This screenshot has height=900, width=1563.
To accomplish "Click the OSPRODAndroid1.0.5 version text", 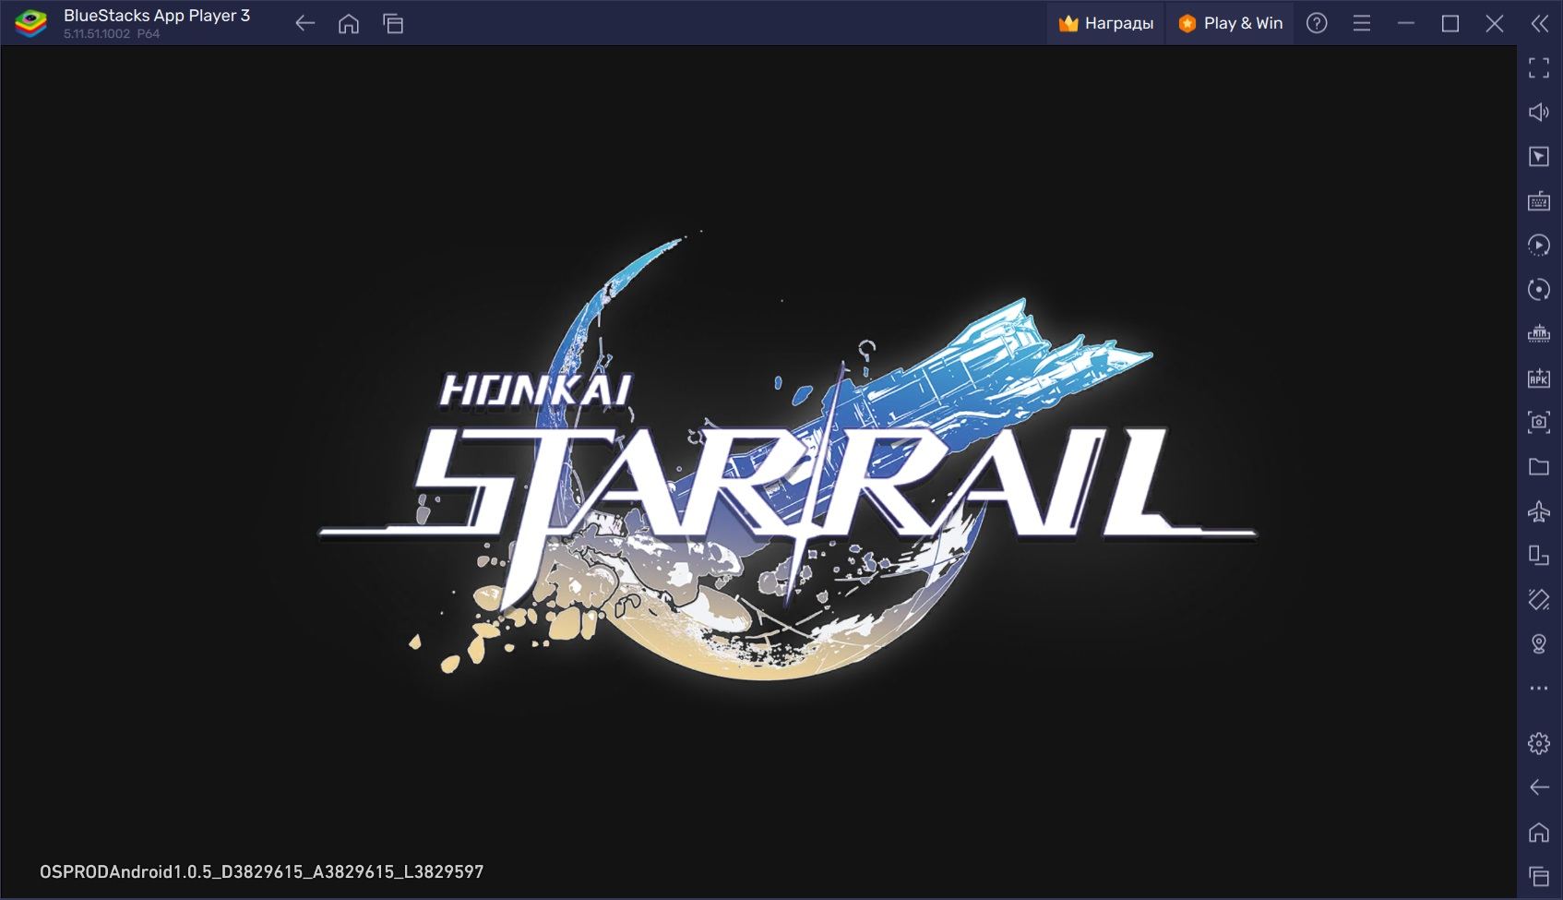I will click(261, 871).
